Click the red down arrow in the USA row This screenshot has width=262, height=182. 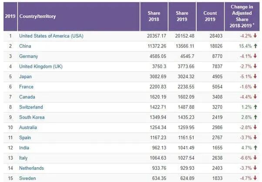pos(255,36)
